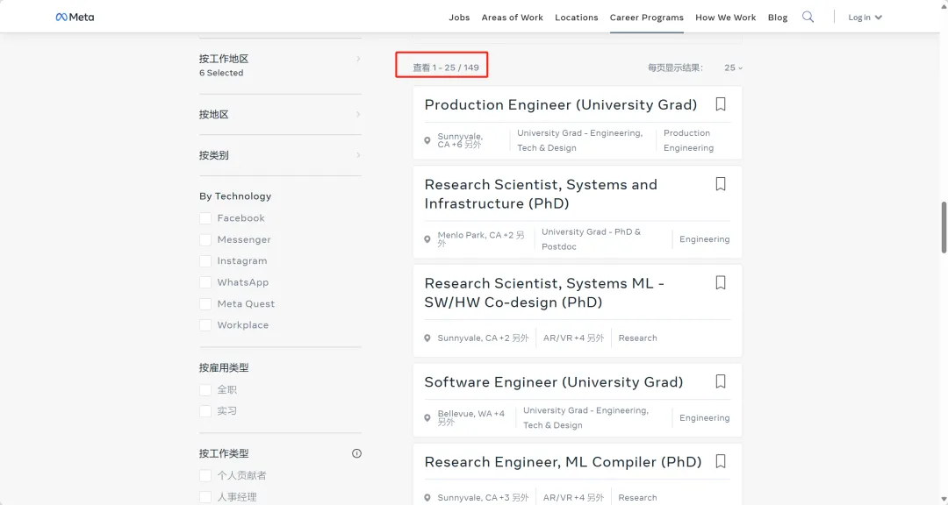Enable the Facebook technology filter

tap(205, 218)
